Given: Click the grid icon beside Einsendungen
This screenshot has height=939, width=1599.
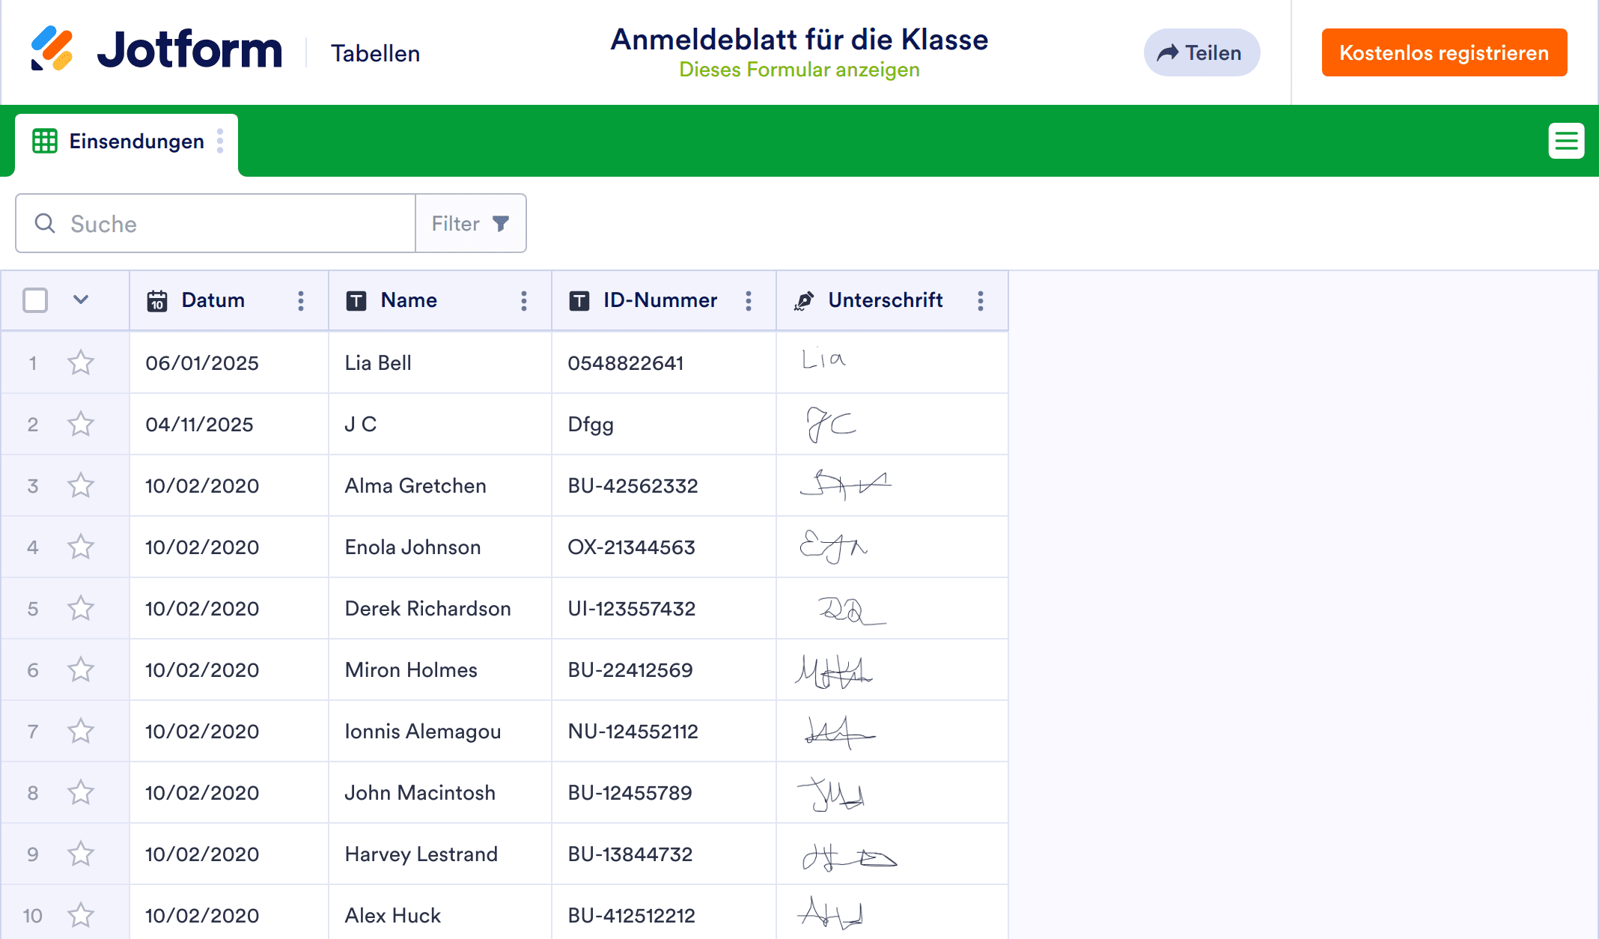Looking at the screenshot, I should tap(44, 141).
